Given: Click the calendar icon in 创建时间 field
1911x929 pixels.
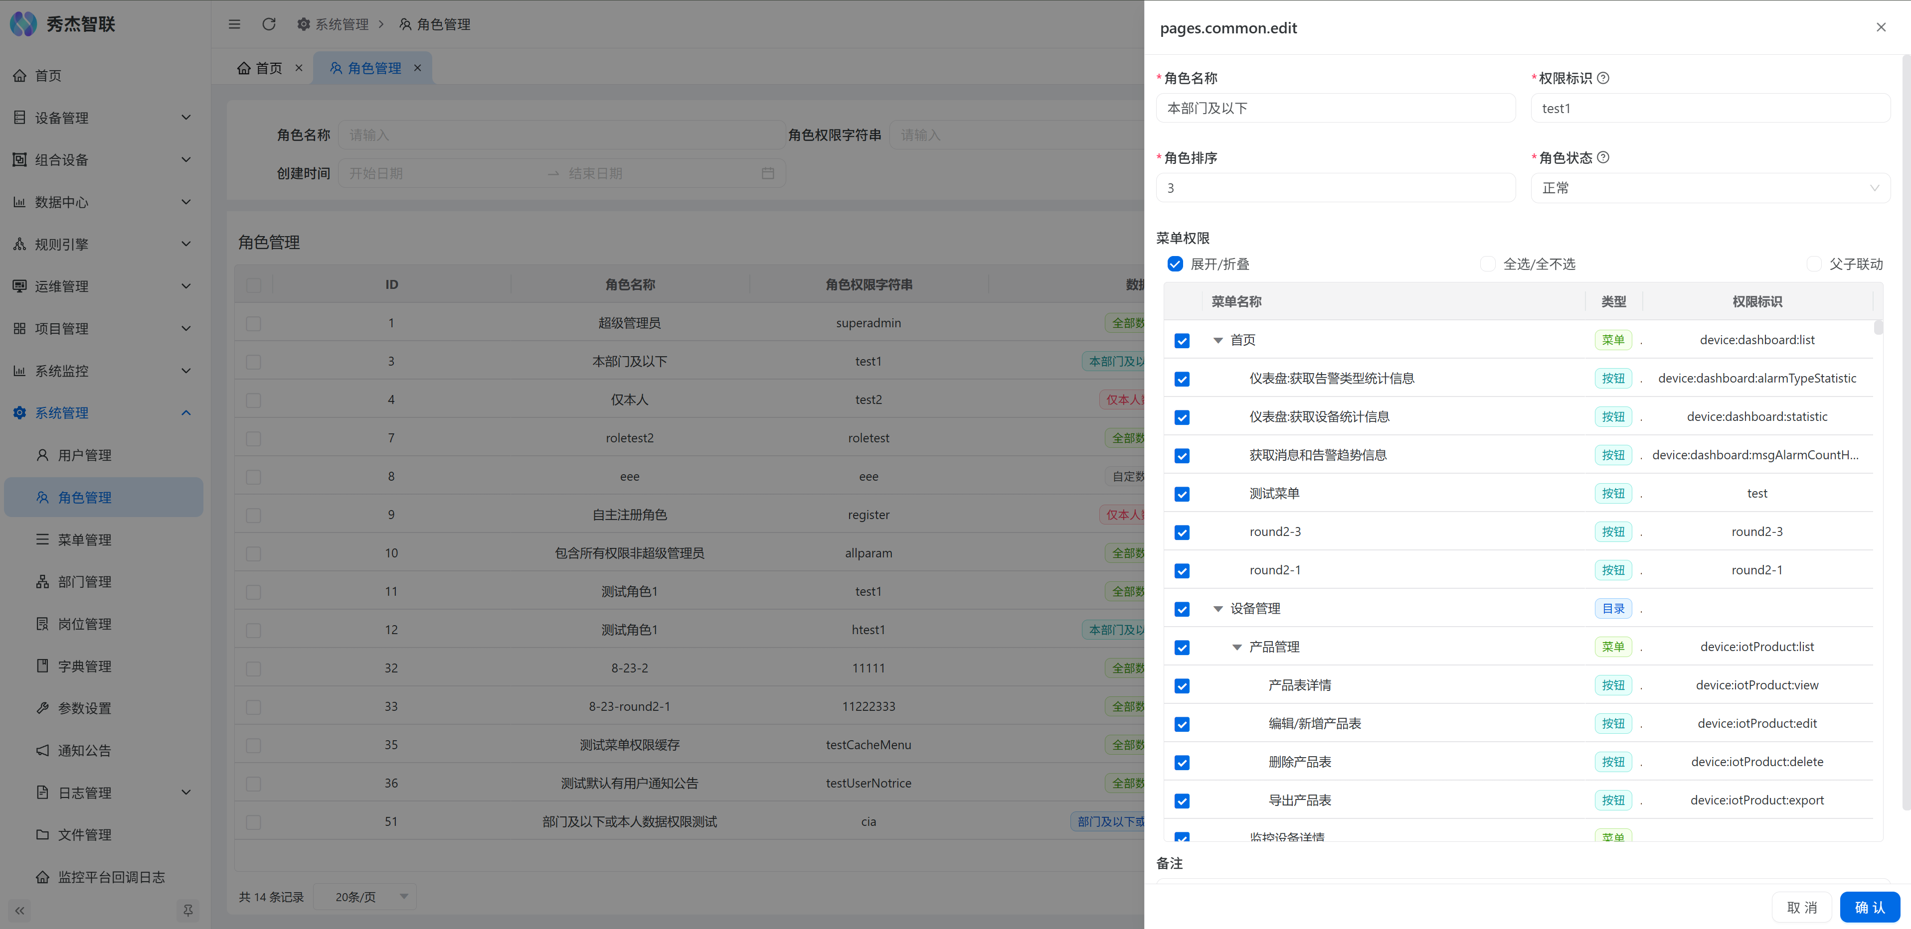Looking at the screenshot, I should click(x=768, y=173).
